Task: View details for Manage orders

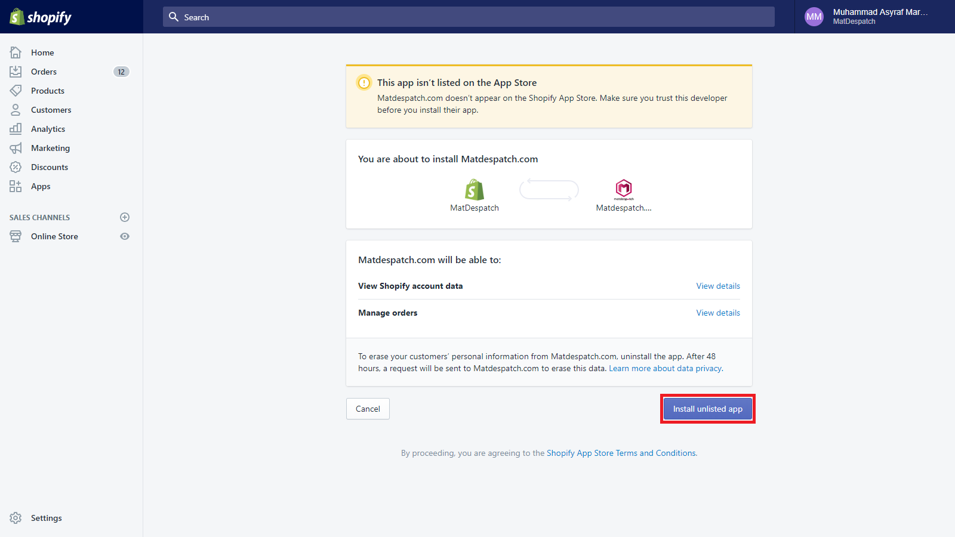Action: click(718, 313)
